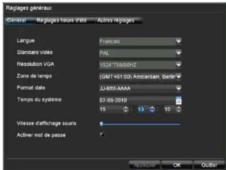Click the system date field 07-09-2010
The image size is (226, 170).
click(x=138, y=100)
